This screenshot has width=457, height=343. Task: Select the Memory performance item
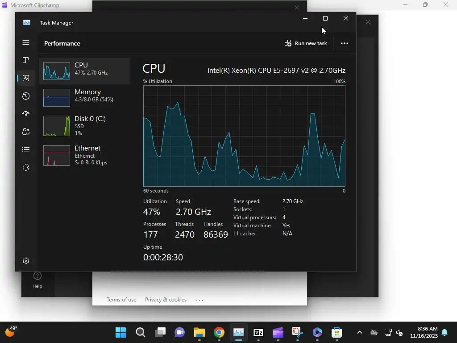pos(84,97)
